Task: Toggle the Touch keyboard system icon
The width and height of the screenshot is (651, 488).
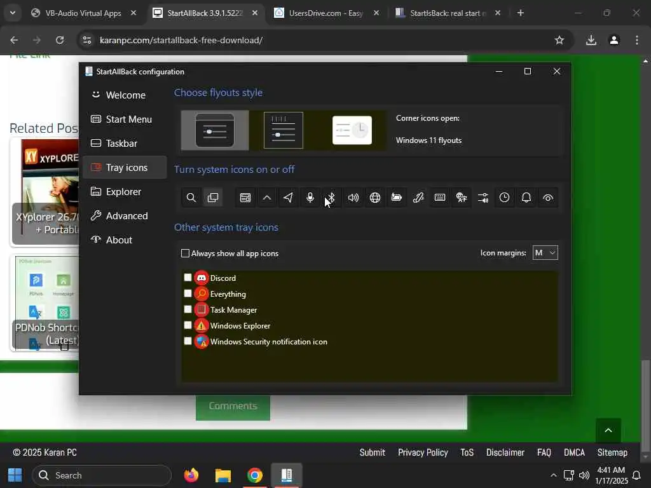Action: 440,198
